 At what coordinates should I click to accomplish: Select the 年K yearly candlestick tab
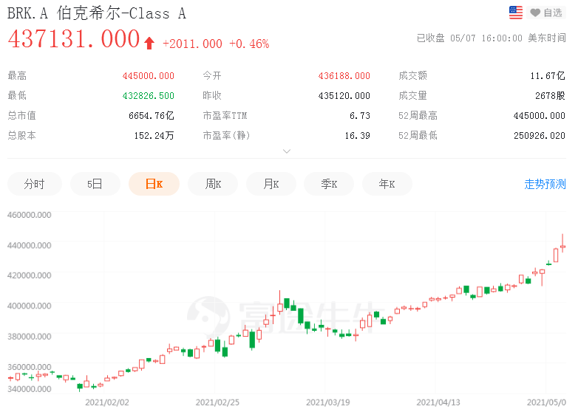pyautogui.click(x=387, y=184)
